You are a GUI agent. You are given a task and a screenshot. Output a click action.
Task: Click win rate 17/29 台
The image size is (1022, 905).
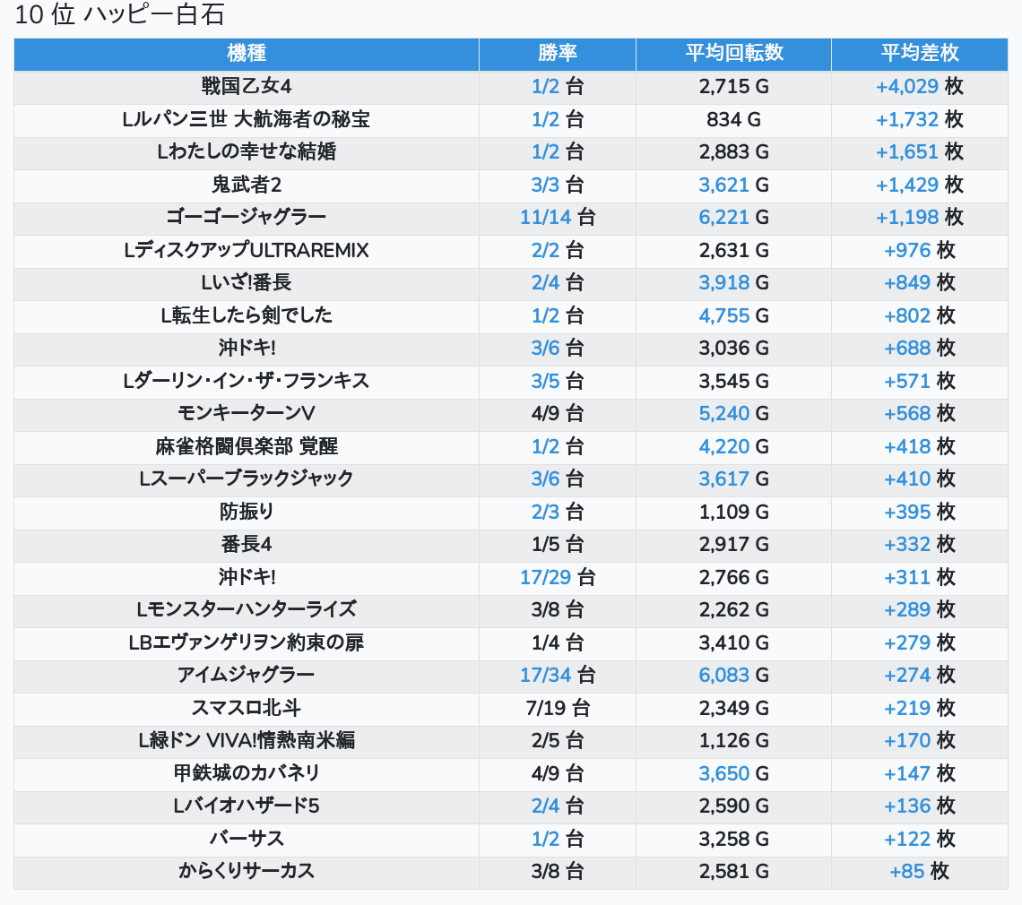coord(558,577)
